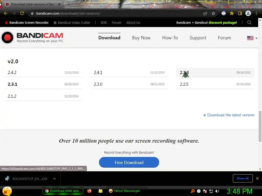Screen dimensions: 262x196
Task: Select the Download navigation tab
Action: pos(109,38)
